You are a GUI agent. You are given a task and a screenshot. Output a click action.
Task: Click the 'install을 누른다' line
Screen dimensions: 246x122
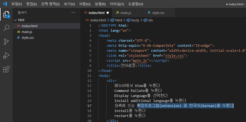[x=130, y=111]
